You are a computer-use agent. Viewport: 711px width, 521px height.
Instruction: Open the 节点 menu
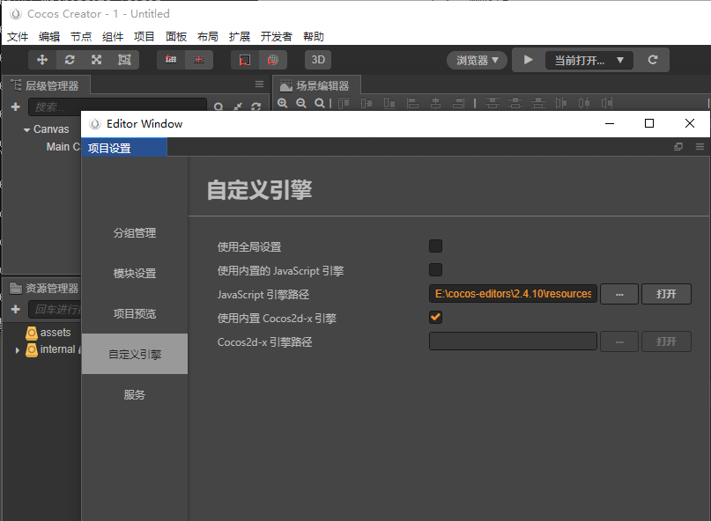click(81, 37)
